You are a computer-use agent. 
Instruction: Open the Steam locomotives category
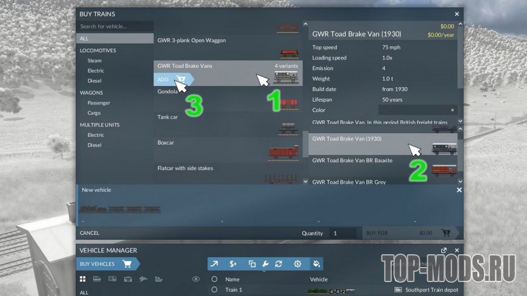pos(94,61)
